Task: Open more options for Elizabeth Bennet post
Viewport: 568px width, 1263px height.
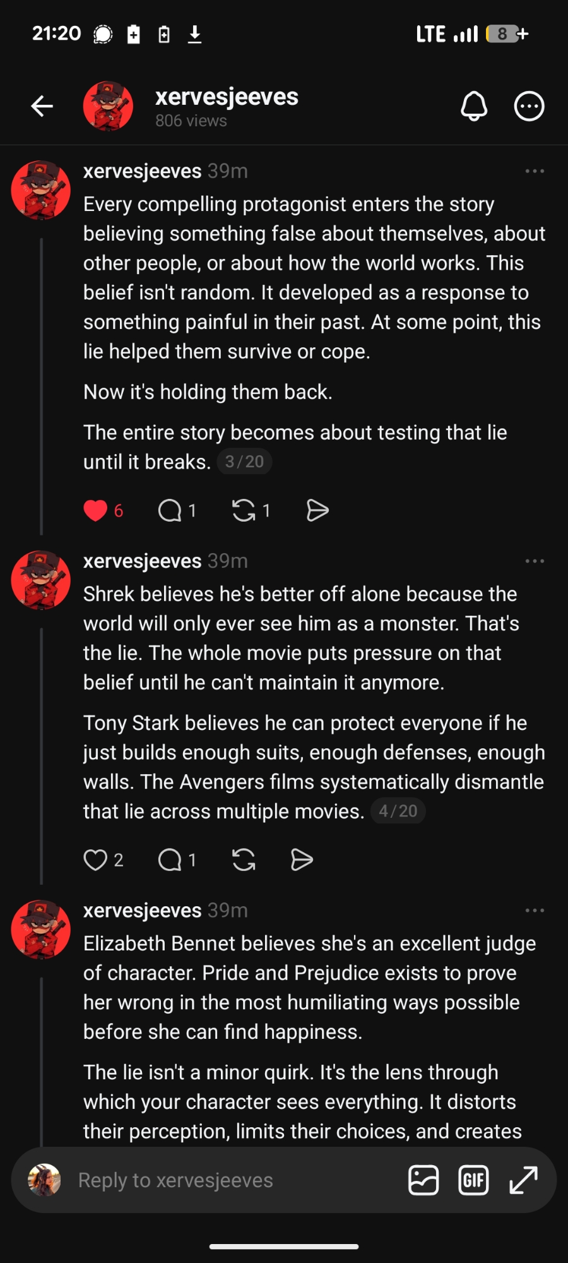Action: pyautogui.click(x=535, y=910)
